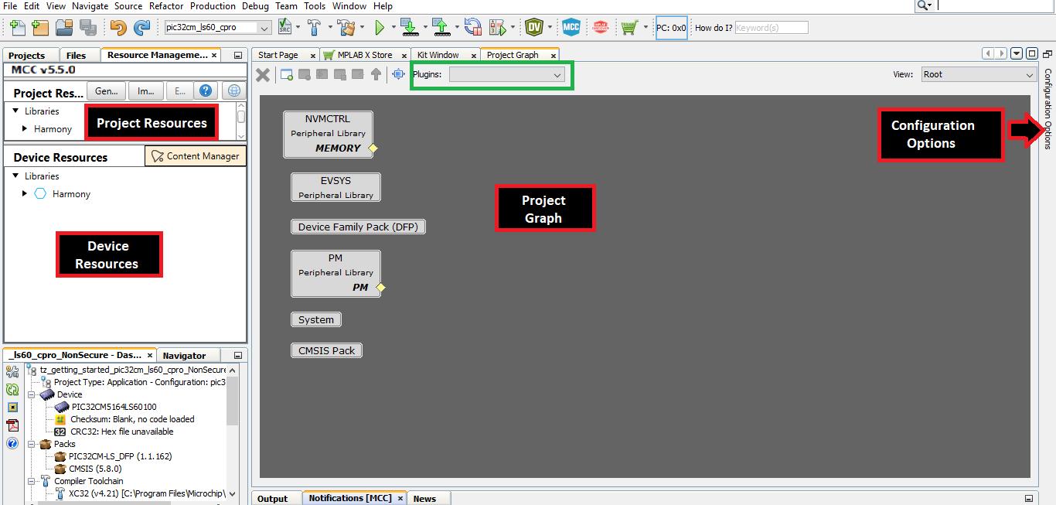The image size is (1056, 505).
Task: Click the Debug Project icon
Action: pos(498,28)
